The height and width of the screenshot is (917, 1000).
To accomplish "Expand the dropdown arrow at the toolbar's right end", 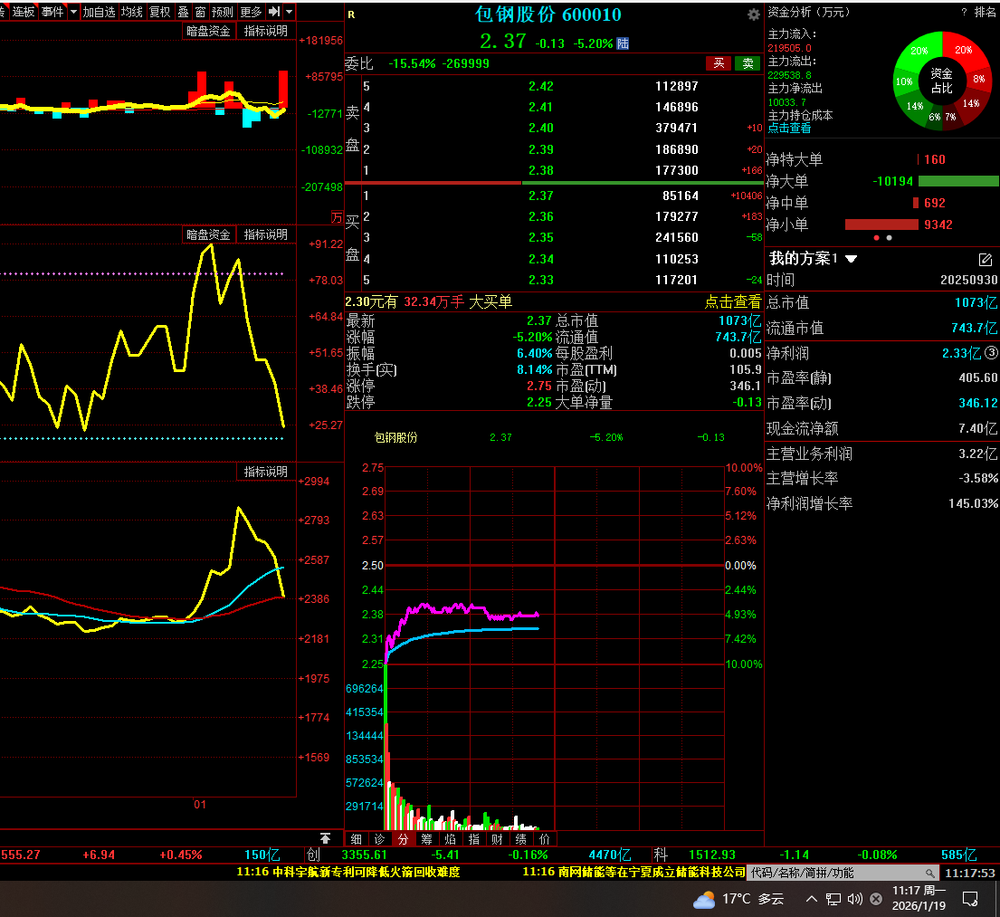I will [290, 12].
